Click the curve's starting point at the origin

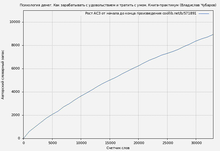tap(24, 138)
